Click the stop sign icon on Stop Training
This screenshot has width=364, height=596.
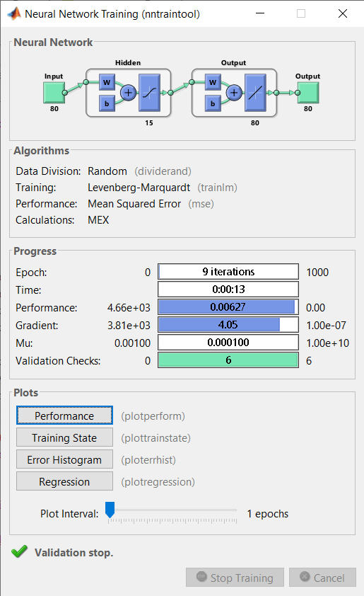(201, 577)
